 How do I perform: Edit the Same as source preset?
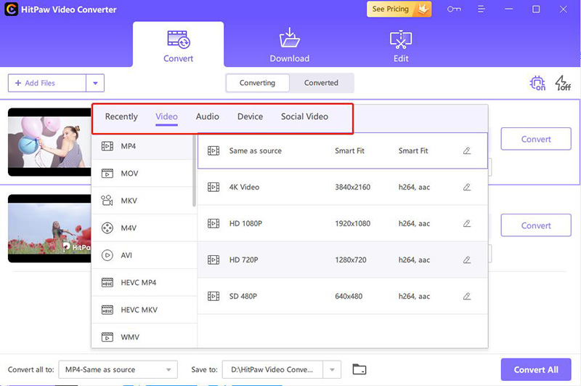point(467,150)
